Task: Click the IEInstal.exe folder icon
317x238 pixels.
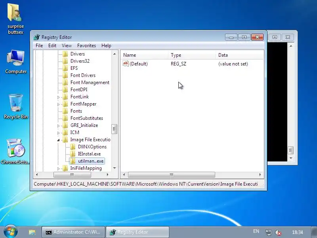Action: (x=73, y=154)
